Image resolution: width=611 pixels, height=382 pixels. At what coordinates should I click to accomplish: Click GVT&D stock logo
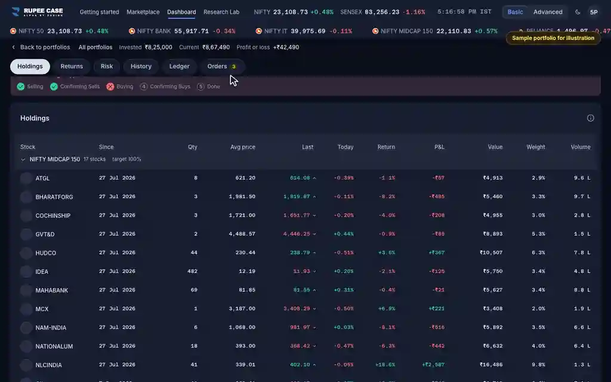coord(26,234)
